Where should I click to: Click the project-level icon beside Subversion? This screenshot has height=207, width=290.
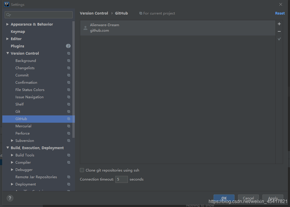pos(69,141)
